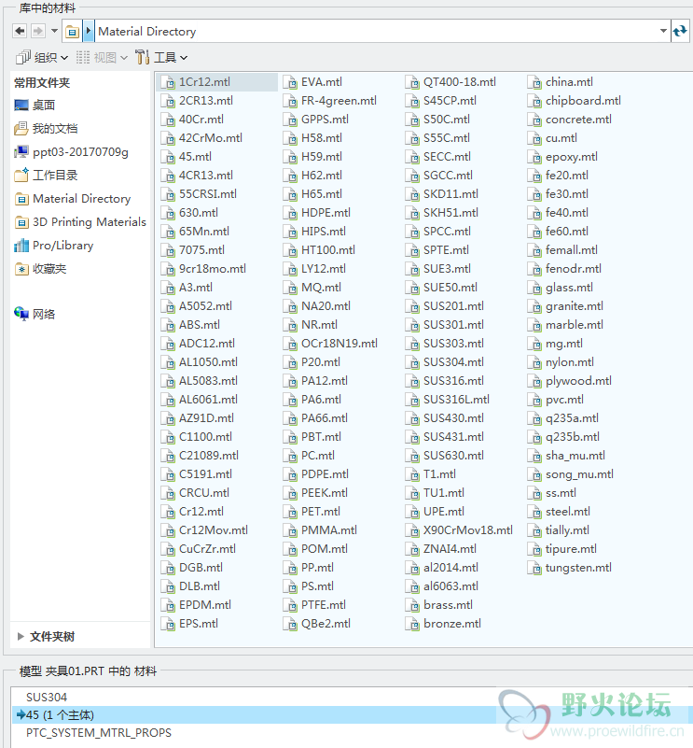Select X90CrMov18.mtl file icon
The width and height of the screenshot is (693, 748).
click(412, 530)
